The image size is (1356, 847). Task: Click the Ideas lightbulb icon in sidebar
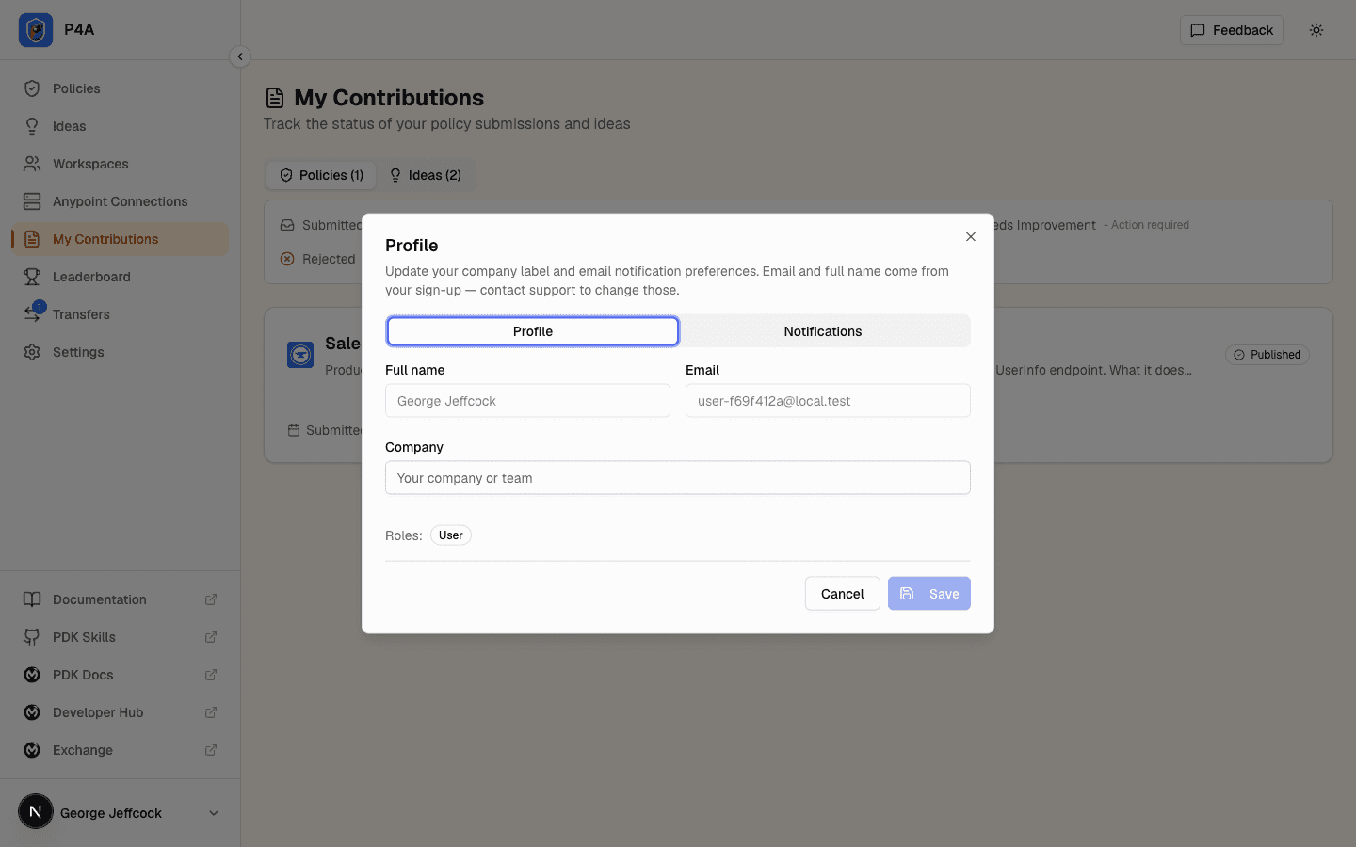pos(32,126)
